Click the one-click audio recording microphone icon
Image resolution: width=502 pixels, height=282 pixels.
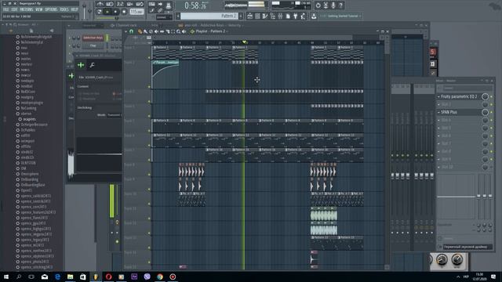[333, 5]
